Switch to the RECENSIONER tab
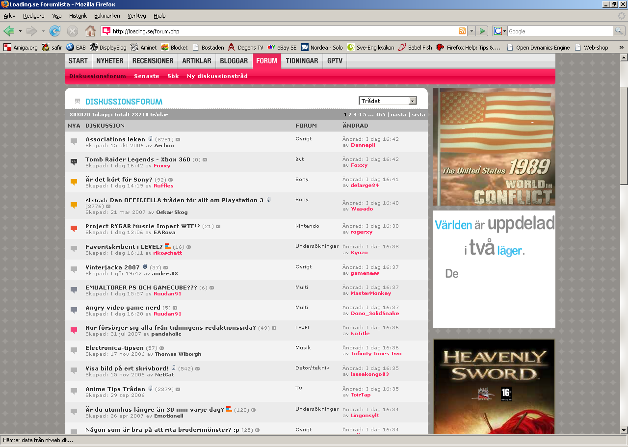 click(x=153, y=61)
